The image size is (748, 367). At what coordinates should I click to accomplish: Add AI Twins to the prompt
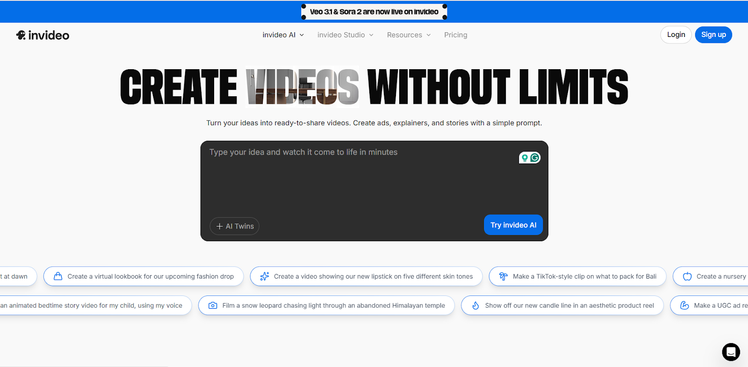pos(235,226)
